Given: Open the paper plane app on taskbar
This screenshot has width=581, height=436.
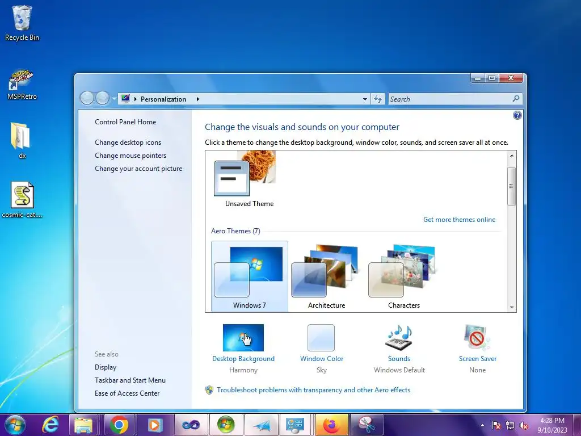Looking at the screenshot, I should [262, 425].
